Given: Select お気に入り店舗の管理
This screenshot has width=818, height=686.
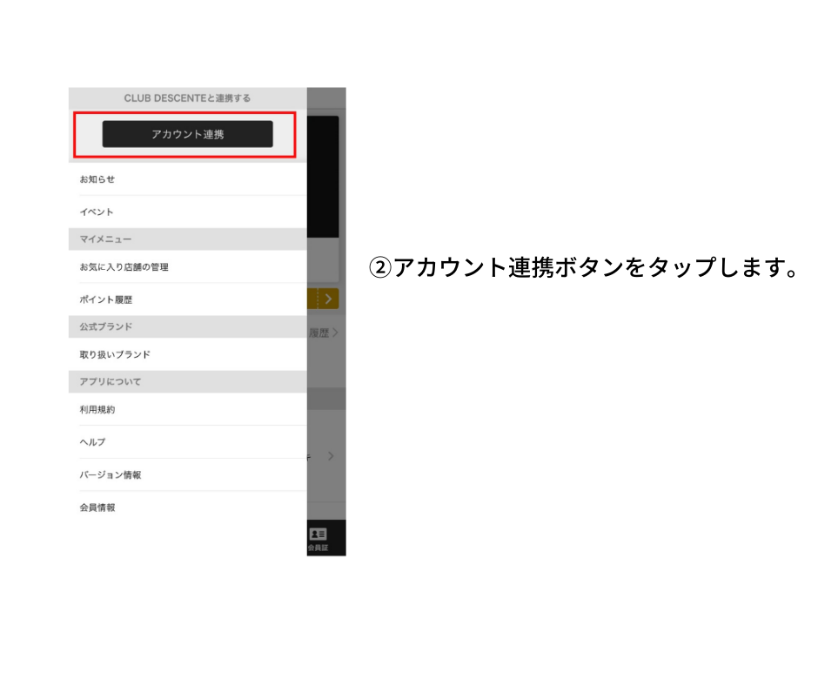Looking at the screenshot, I should (x=187, y=266).
